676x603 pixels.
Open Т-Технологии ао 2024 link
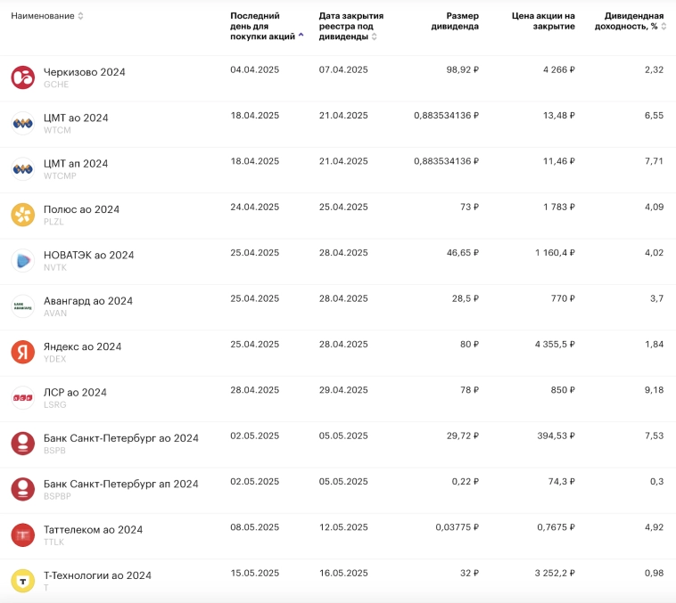coord(97,575)
